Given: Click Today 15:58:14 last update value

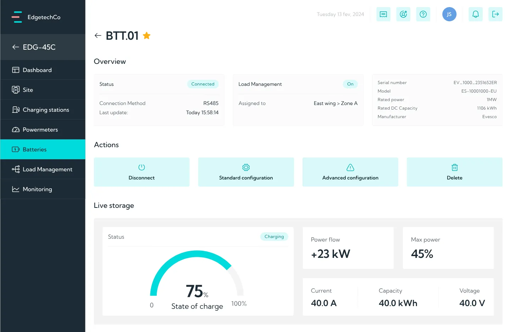Looking at the screenshot, I should click(202, 112).
